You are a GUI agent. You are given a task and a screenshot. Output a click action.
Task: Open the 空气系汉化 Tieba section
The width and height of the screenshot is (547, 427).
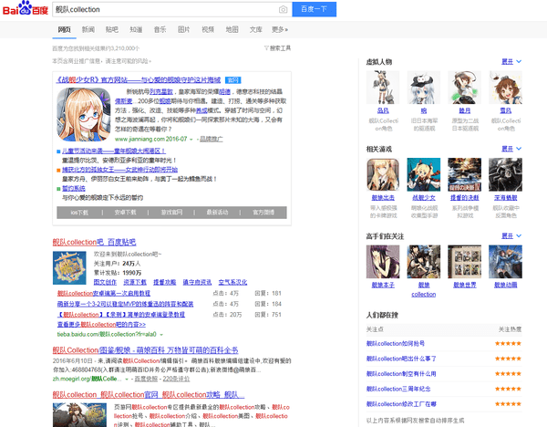232,282
